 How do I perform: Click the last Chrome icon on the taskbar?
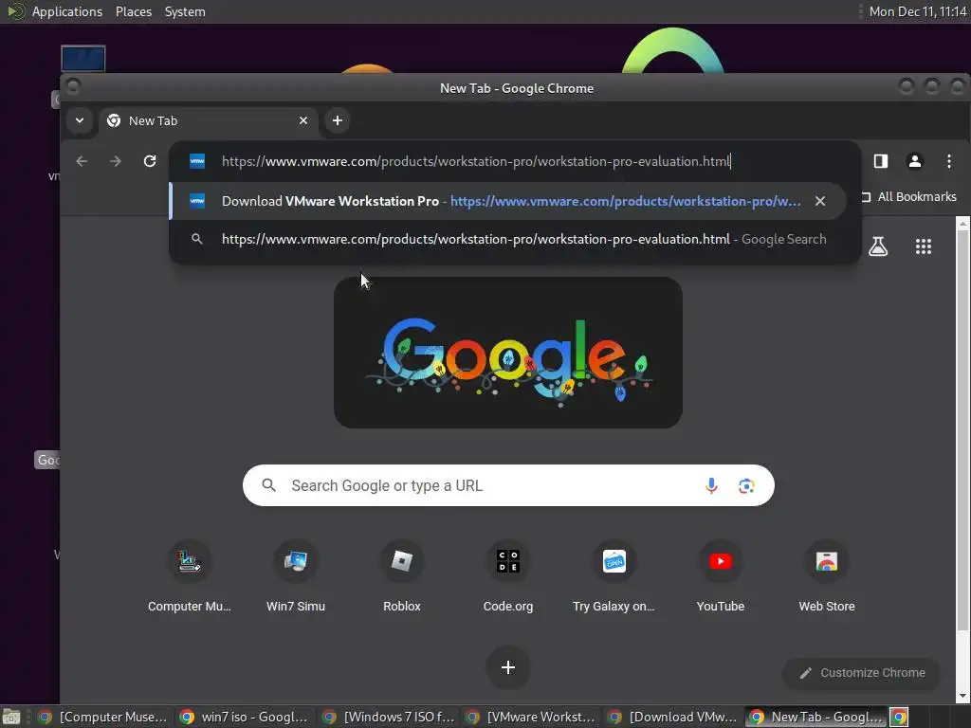pyautogui.click(x=899, y=717)
